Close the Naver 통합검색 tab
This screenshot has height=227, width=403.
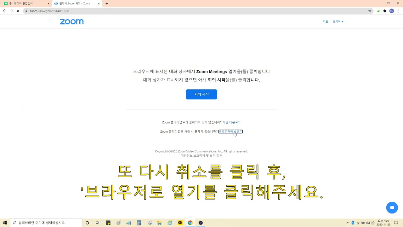(x=48, y=3)
